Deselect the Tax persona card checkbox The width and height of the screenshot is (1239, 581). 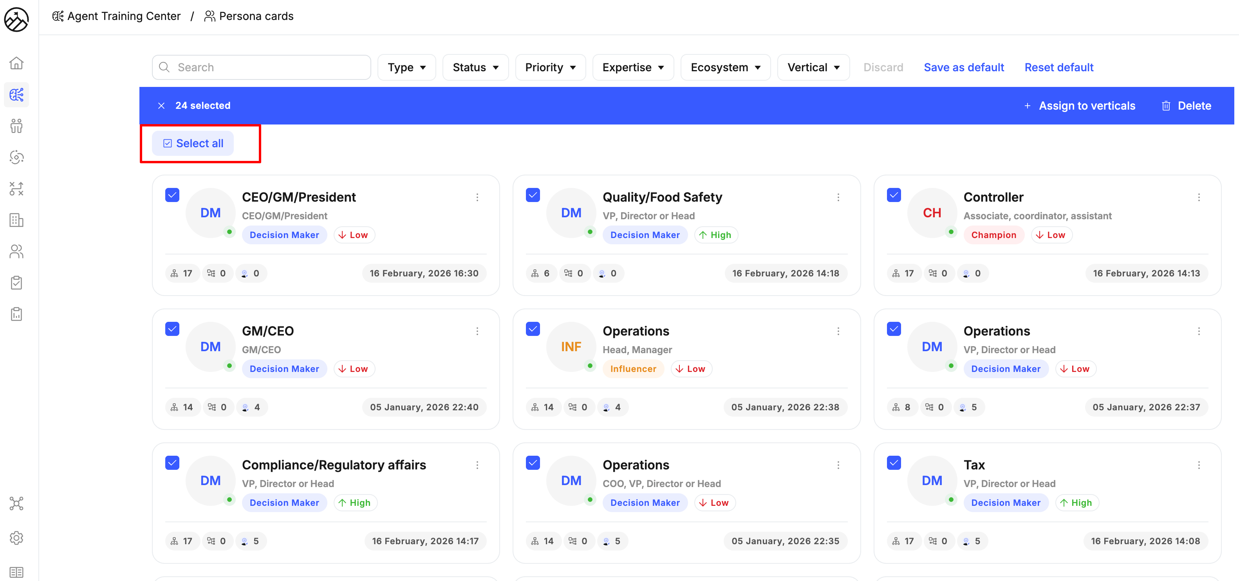(x=894, y=463)
